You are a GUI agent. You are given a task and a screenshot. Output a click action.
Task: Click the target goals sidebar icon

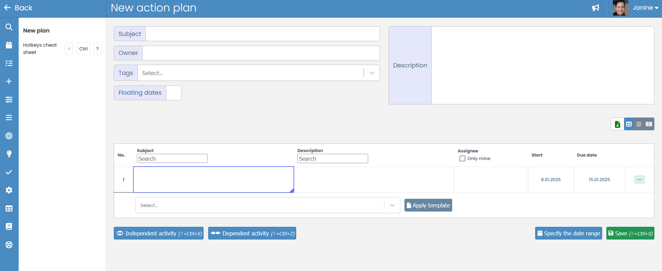coord(9,136)
